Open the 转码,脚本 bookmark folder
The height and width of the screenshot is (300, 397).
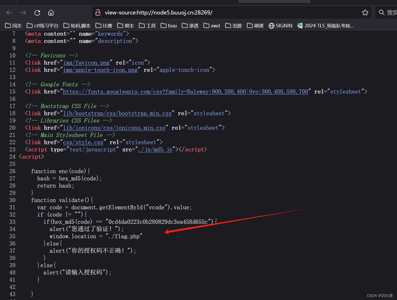[x=77, y=26]
